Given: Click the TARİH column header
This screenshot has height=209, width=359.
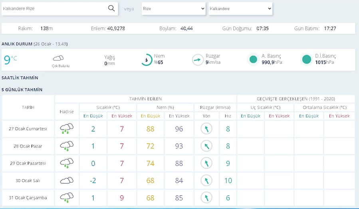Looking at the screenshot, I should coord(28,107).
